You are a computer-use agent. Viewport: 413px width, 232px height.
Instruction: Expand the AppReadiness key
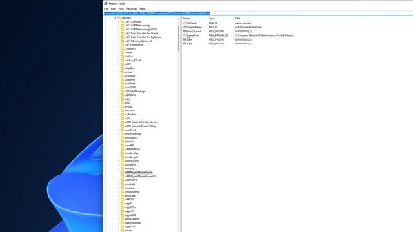coord(119,223)
